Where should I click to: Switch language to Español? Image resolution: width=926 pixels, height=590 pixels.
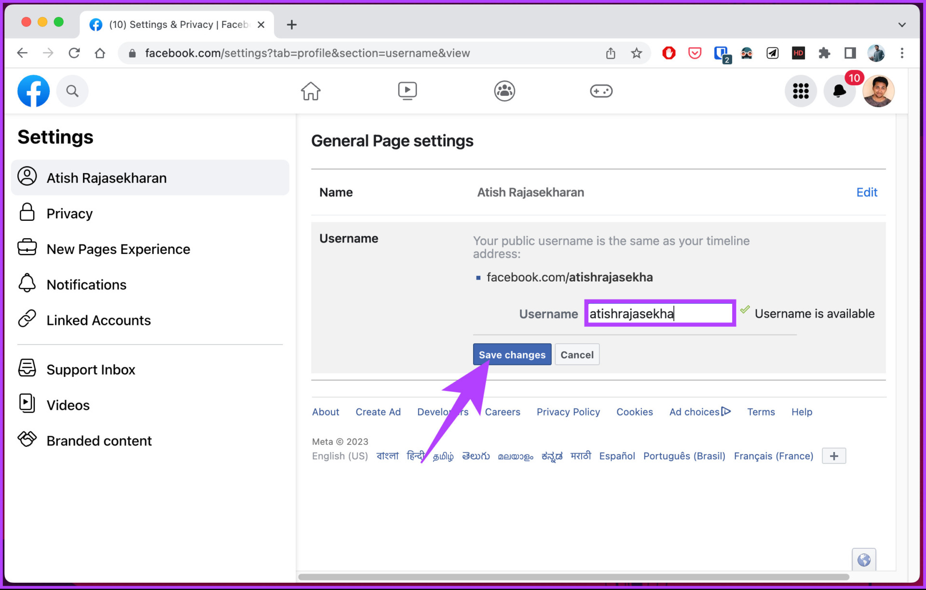[x=617, y=456]
